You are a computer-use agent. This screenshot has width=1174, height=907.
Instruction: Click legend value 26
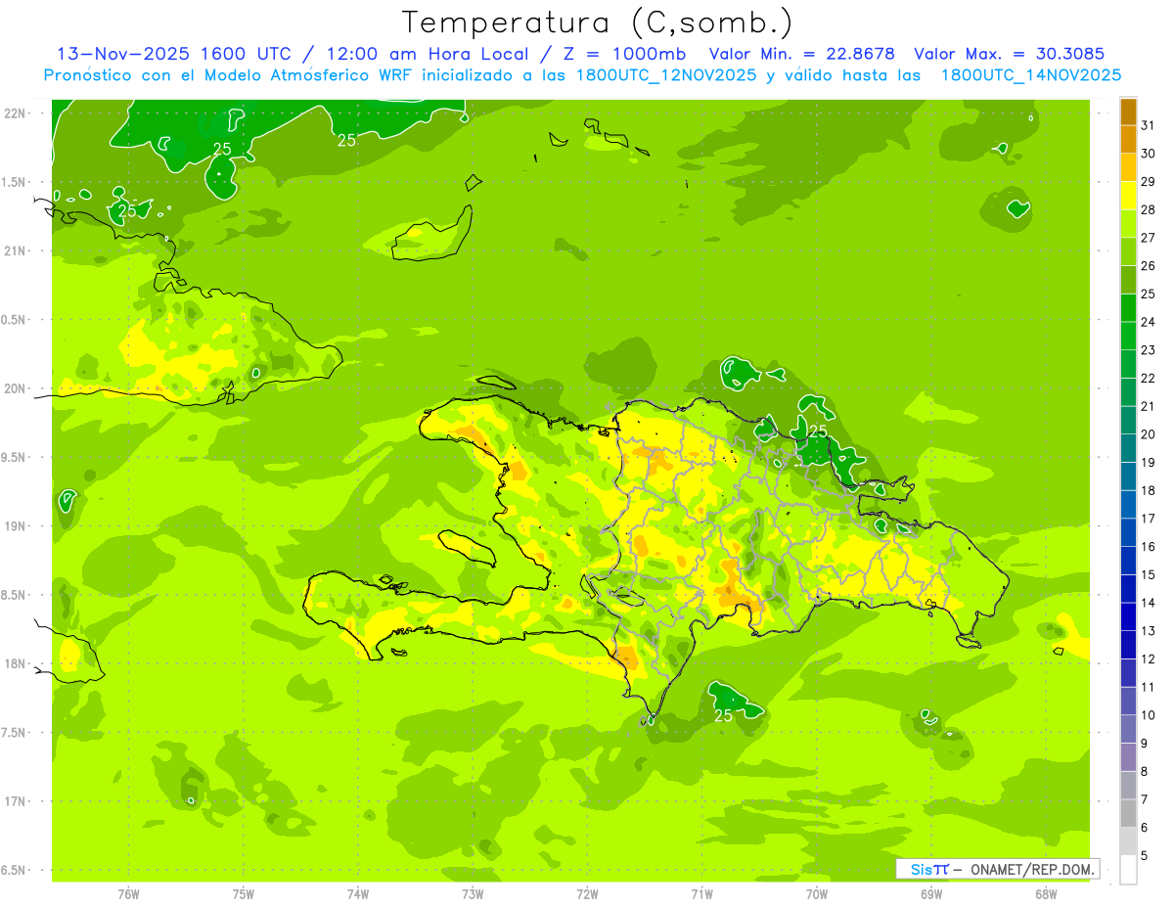point(1148,266)
